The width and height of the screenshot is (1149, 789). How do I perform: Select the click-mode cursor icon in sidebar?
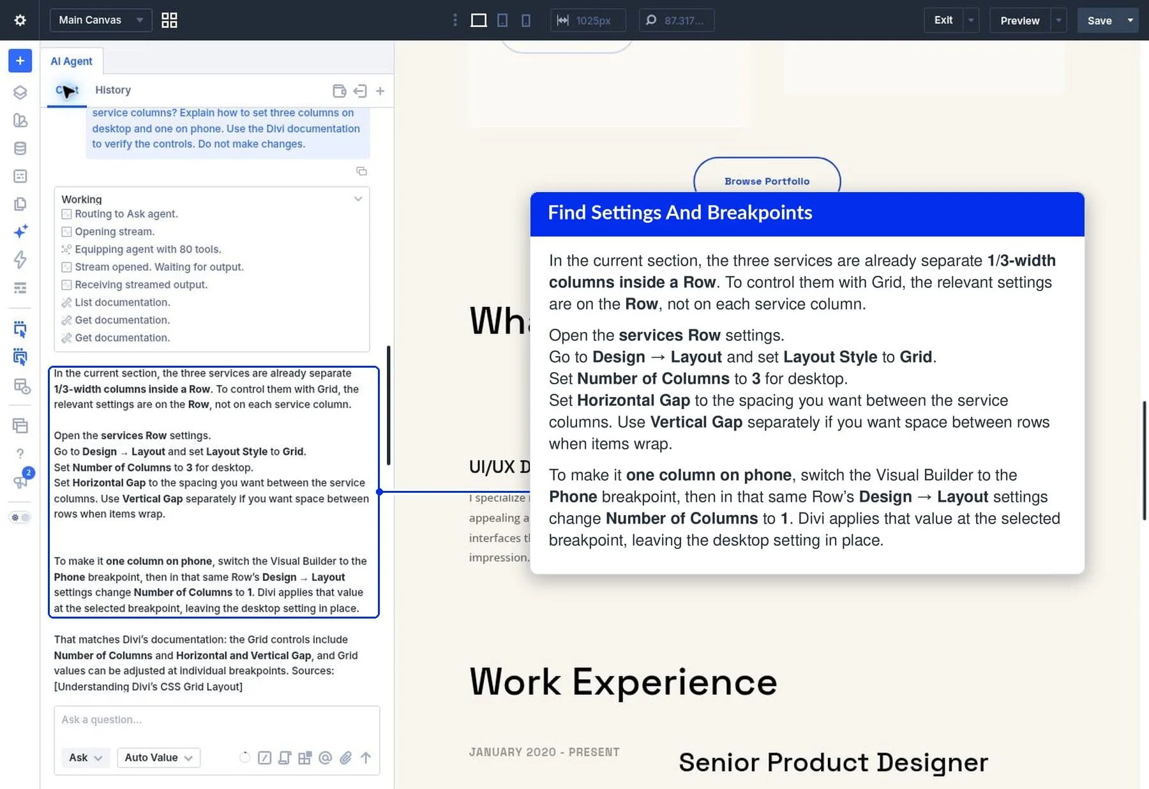point(20,329)
